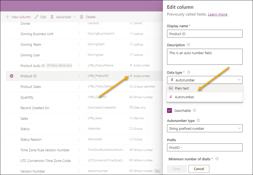Click into the Prefix text field
This screenshot has height=175, width=253.
[205, 148]
